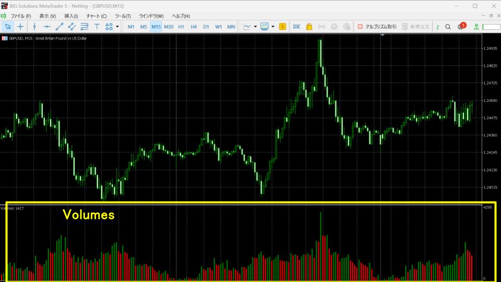Minimize the inner chart window
Image resolution: width=501 pixels, height=282 pixels.
tap(483, 16)
